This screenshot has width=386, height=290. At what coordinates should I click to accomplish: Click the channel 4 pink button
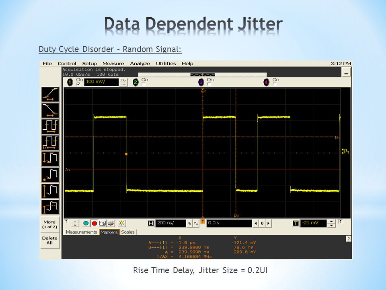pyautogui.click(x=266, y=82)
